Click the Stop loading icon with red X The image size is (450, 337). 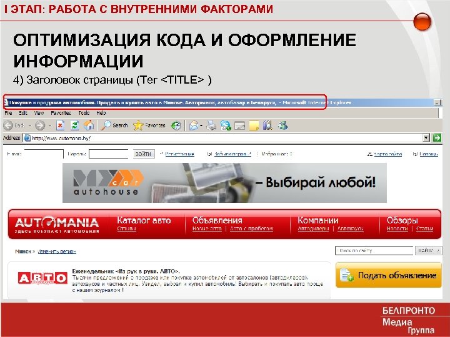point(61,125)
